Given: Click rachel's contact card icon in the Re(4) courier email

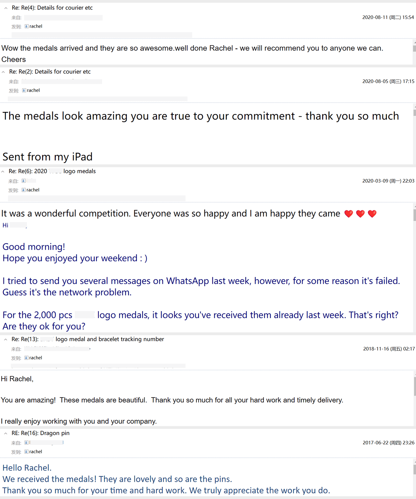Looking at the screenshot, I should (x=27, y=26).
